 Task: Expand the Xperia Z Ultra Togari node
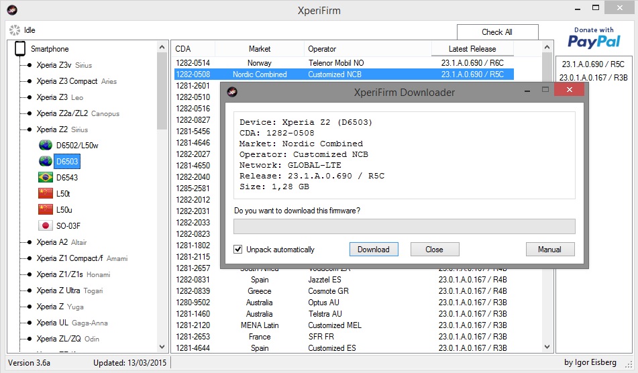tap(29, 290)
